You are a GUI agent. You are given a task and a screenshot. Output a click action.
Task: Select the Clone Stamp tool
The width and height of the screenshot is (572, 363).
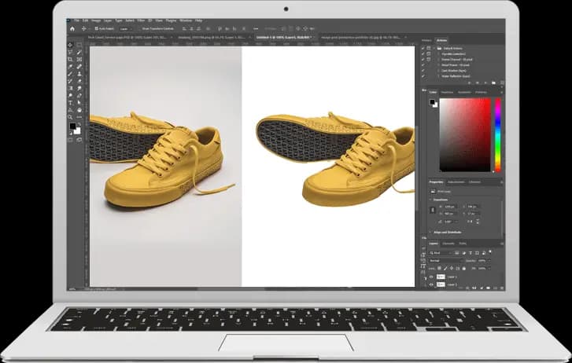pyautogui.click(x=79, y=74)
